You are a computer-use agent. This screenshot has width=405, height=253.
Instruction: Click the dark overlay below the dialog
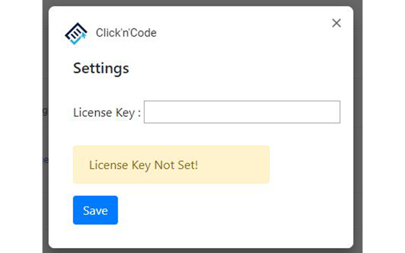202,250
